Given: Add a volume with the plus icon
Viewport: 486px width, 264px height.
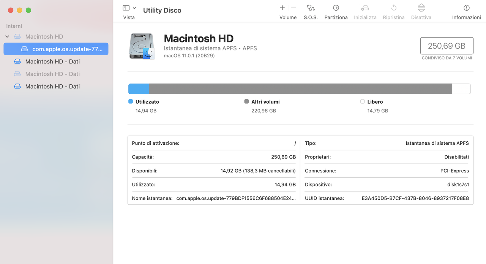Looking at the screenshot, I should pos(282,8).
